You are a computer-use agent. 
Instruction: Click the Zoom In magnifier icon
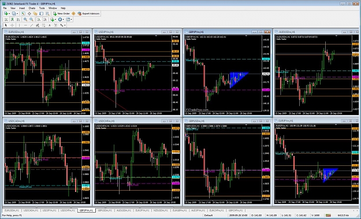pyautogui.click(x=25, y=19)
